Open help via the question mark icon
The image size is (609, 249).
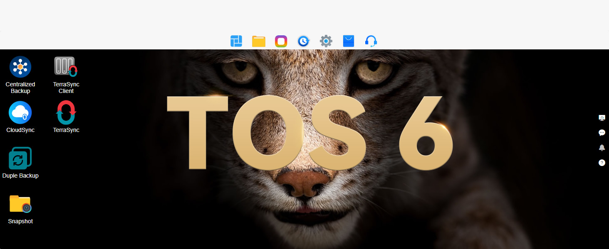click(602, 163)
